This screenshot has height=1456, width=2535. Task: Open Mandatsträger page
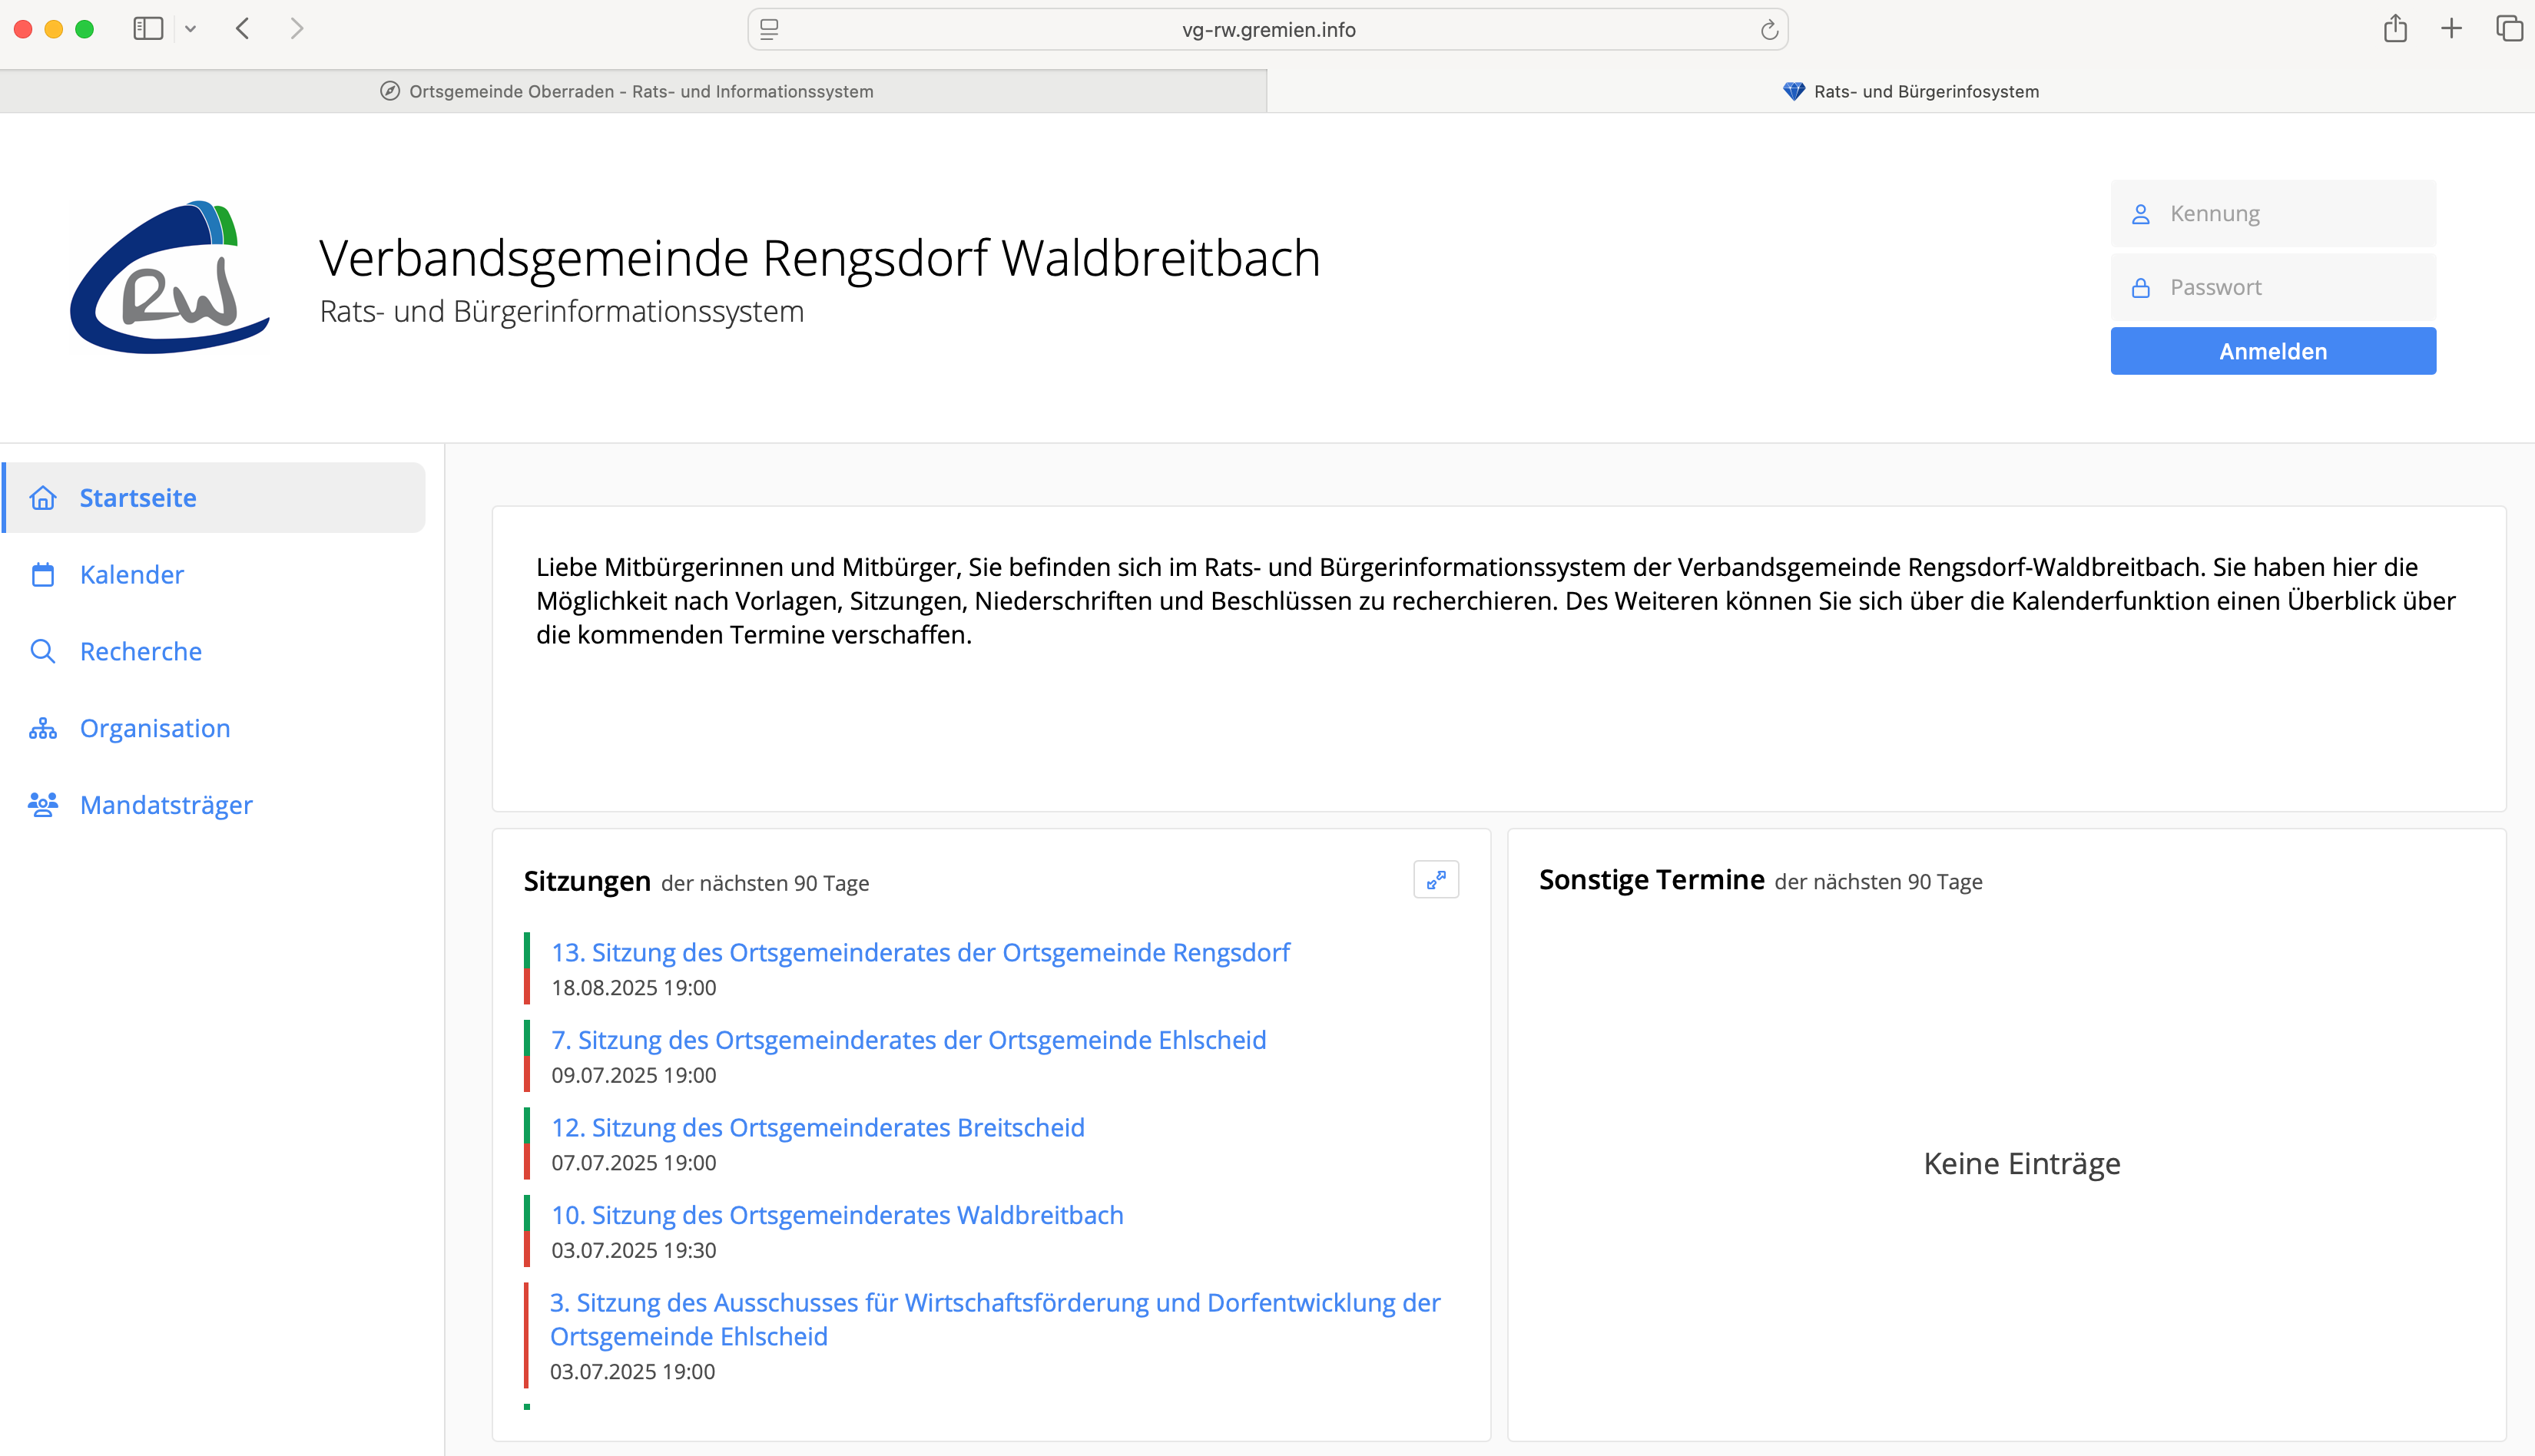click(x=166, y=805)
